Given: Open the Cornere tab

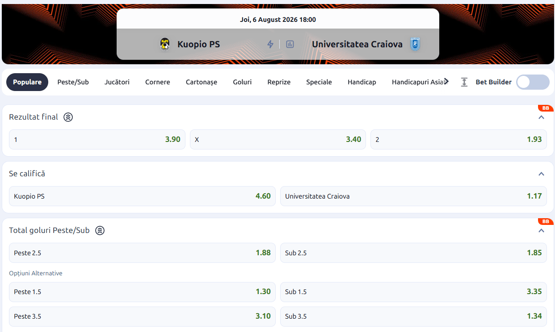Looking at the screenshot, I should coord(158,82).
